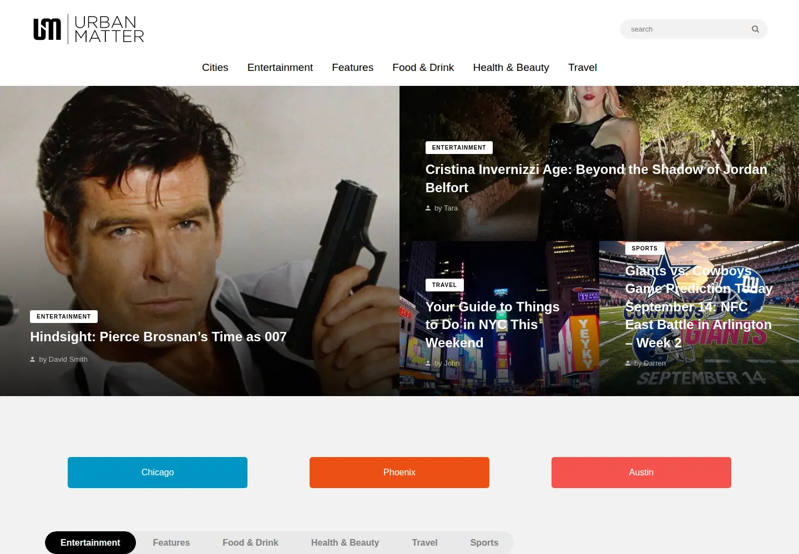Click Entertainment tag on Invernizzi article
This screenshot has height=554, width=799.
(x=459, y=148)
